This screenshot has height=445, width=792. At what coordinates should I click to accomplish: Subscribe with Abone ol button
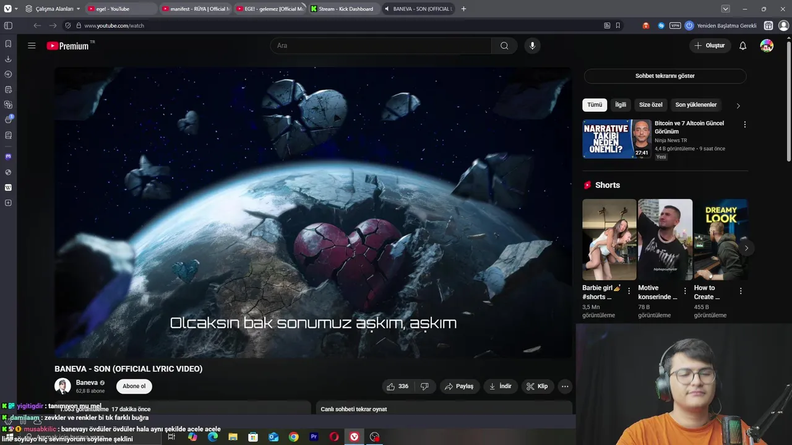(x=134, y=386)
